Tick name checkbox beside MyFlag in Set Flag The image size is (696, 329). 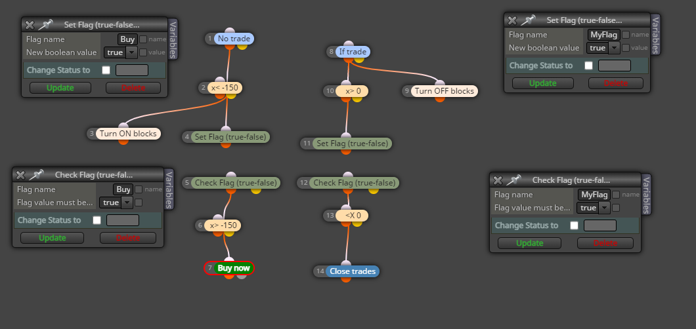click(x=626, y=35)
